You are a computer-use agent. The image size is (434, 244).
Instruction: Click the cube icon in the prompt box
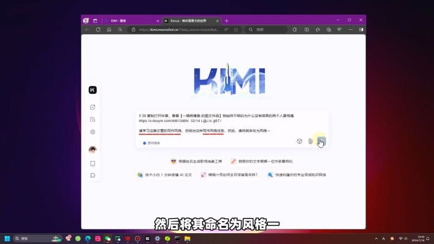click(299, 142)
